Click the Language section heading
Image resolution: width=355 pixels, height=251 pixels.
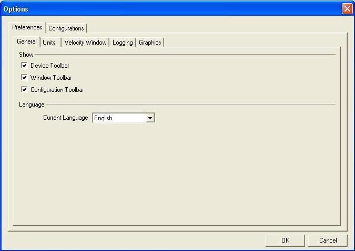(32, 104)
